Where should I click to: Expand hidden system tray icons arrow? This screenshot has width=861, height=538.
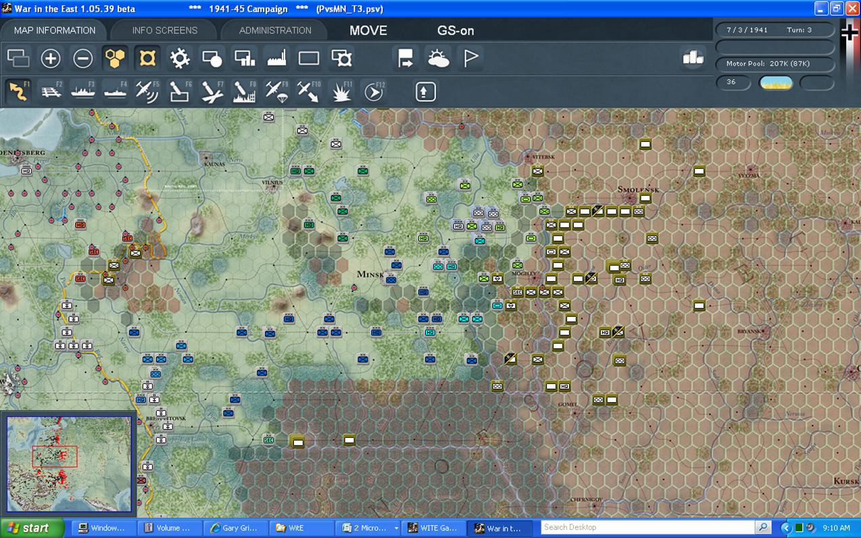(786, 528)
